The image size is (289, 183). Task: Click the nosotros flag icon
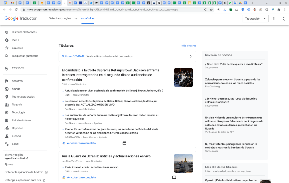[7, 81]
